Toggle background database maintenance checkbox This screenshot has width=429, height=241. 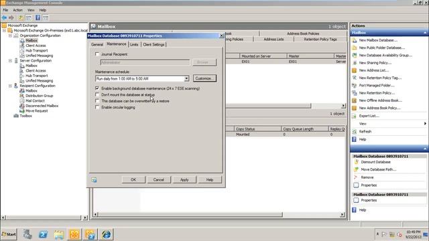tap(97, 88)
